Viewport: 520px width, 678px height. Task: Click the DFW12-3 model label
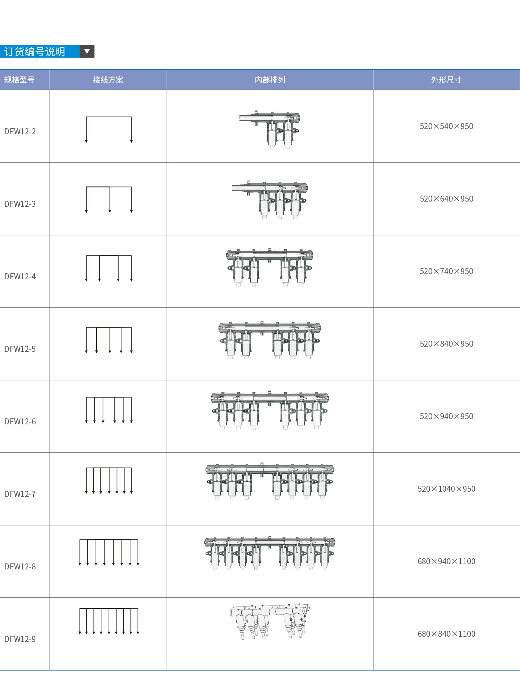tap(20, 204)
